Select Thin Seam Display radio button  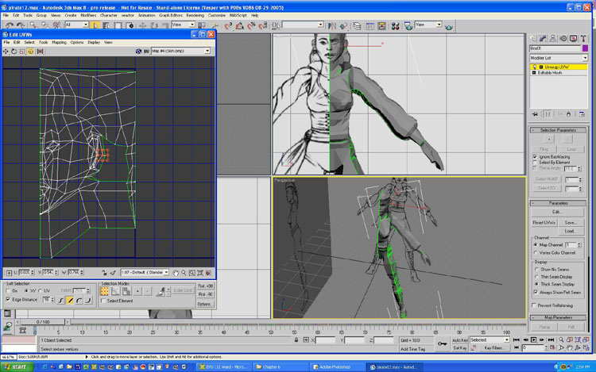(535, 277)
